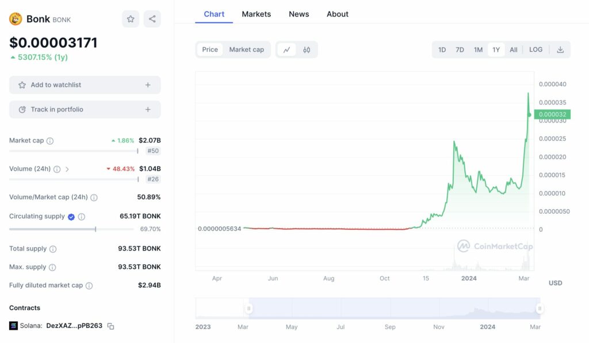Screen dimensions: 589x343
Task: Set chart range to 7D
Action: tap(460, 49)
